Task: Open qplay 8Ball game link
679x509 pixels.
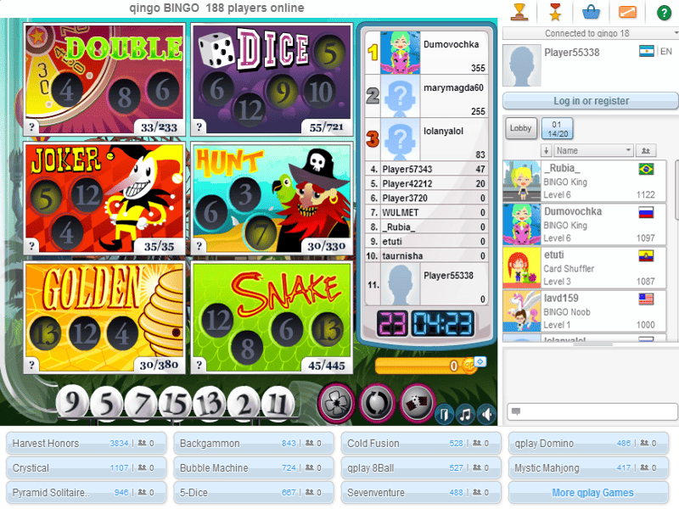Action: (421, 468)
